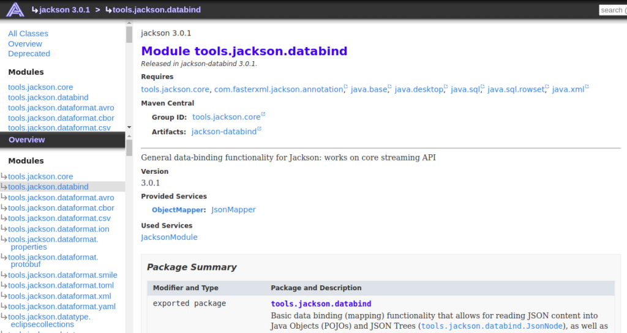Click external-link icon after jackson-databind artifact
The height and width of the screenshot is (333, 627).
pyautogui.click(x=259, y=129)
